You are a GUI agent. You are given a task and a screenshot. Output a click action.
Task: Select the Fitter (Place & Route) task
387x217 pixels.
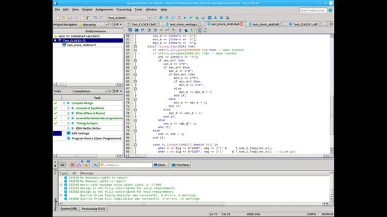coord(90,113)
